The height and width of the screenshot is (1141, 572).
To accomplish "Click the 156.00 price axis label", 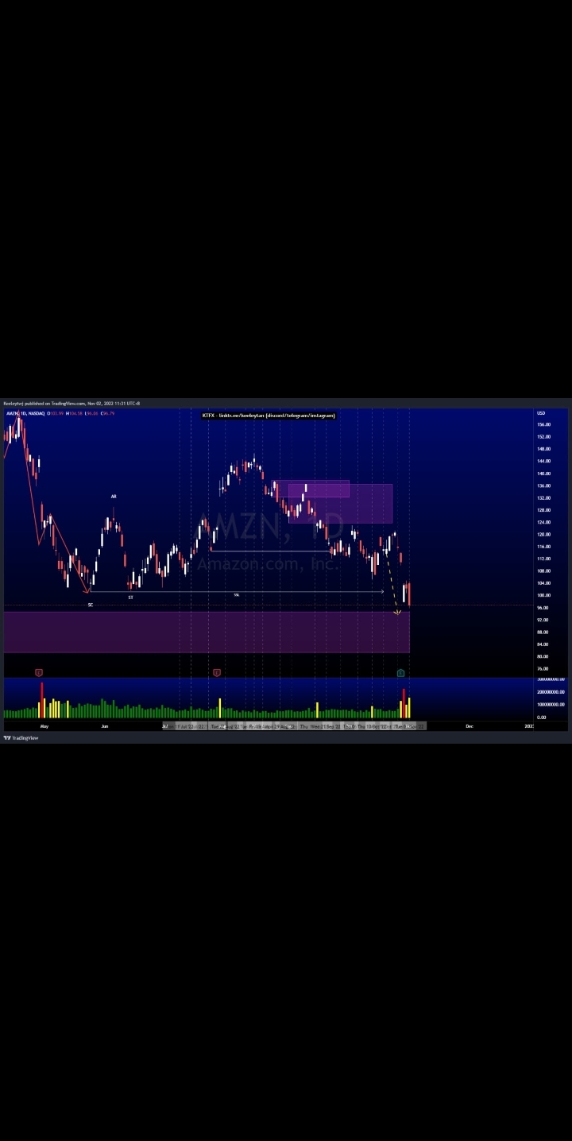I will pos(543,424).
